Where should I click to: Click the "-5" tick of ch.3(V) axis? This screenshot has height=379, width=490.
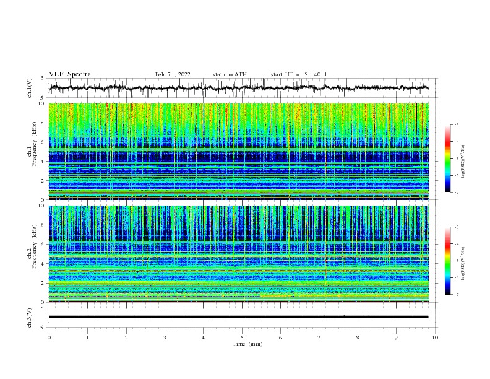tap(42, 328)
